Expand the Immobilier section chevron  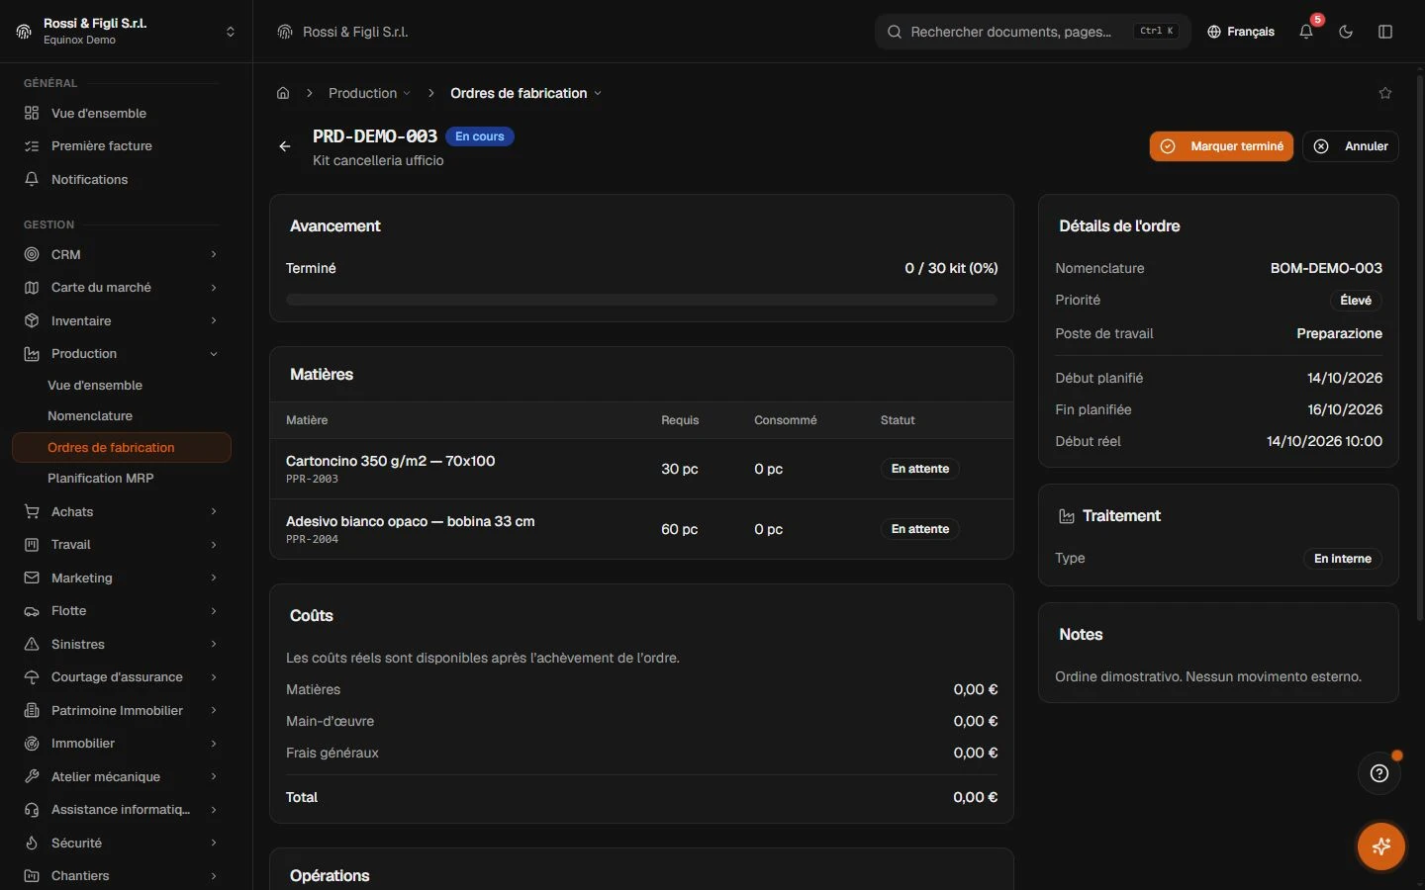pos(214,744)
